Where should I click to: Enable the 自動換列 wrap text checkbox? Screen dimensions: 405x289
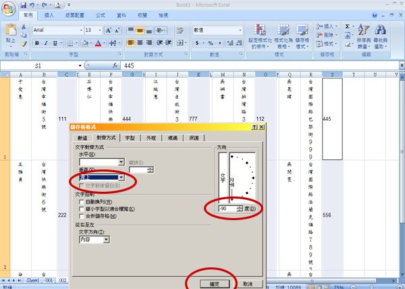click(82, 202)
